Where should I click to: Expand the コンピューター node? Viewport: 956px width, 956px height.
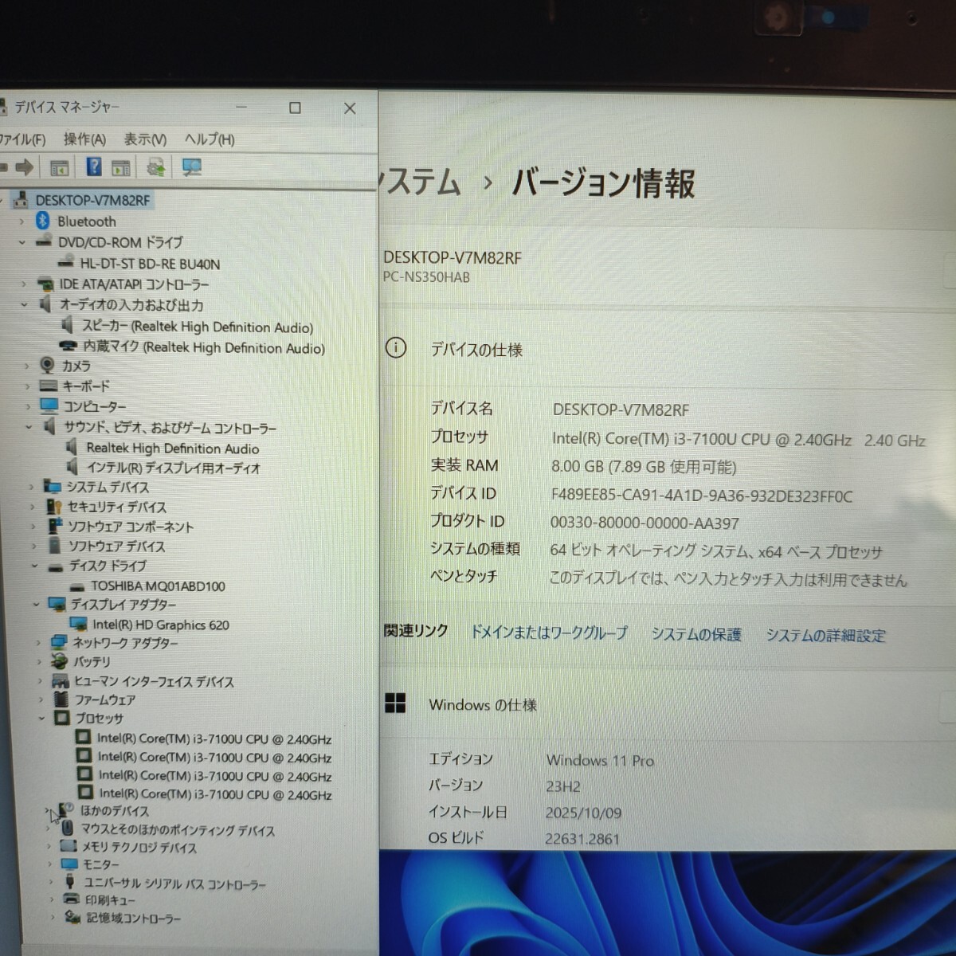pyautogui.click(x=29, y=406)
